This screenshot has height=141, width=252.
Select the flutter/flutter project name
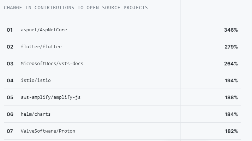tap(41, 47)
